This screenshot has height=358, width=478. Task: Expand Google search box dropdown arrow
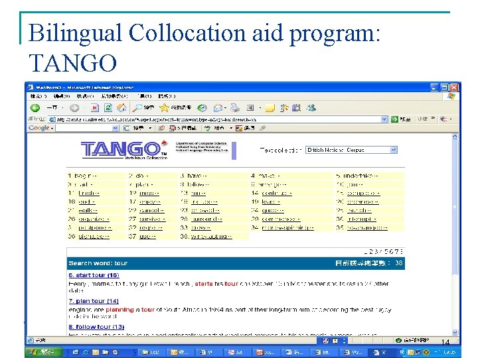tap(115, 128)
